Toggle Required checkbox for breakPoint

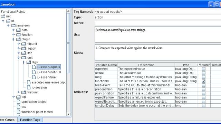point(204,85)
